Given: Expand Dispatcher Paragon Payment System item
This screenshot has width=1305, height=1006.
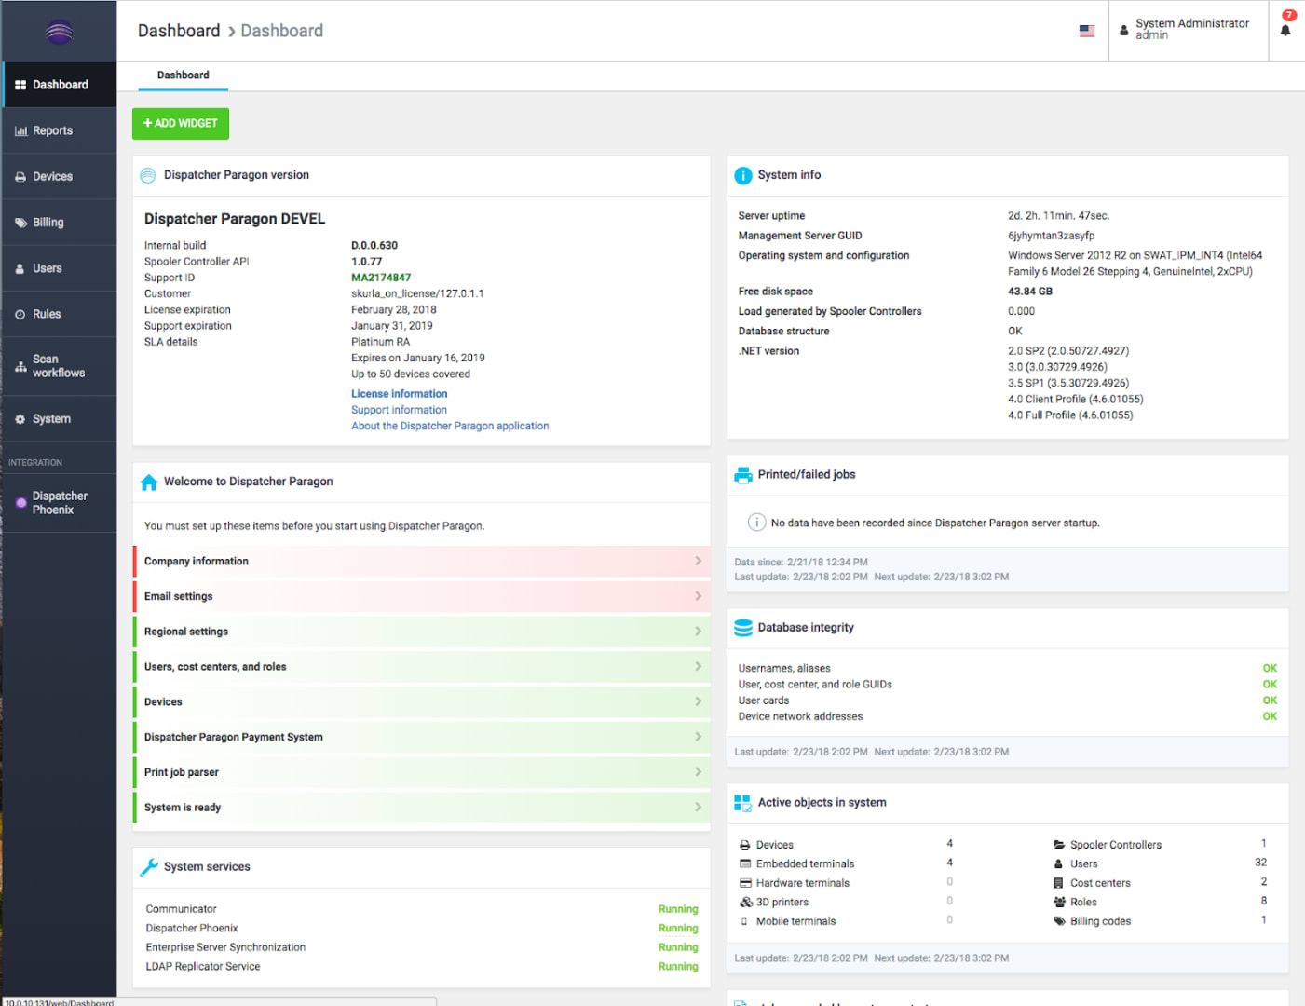Looking at the screenshot, I should (x=422, y=737).
